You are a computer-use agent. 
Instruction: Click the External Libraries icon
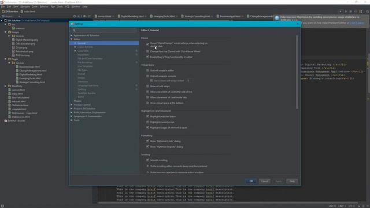click(6, 121)
